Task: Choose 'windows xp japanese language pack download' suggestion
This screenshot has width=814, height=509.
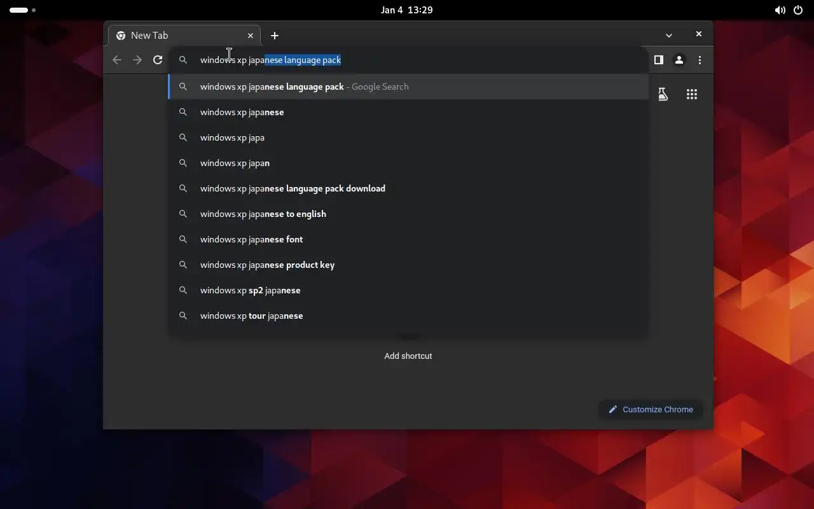Action: (408, 188)
